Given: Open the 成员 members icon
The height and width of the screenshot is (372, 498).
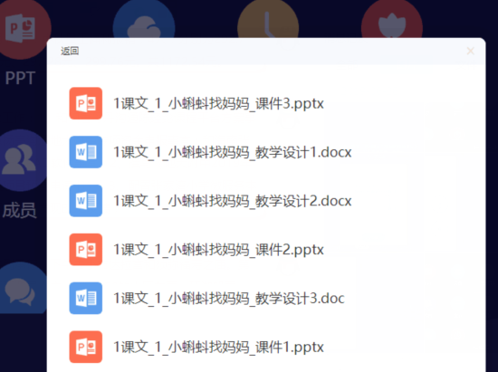Looking at the screenshot, I should pos(21,160).
